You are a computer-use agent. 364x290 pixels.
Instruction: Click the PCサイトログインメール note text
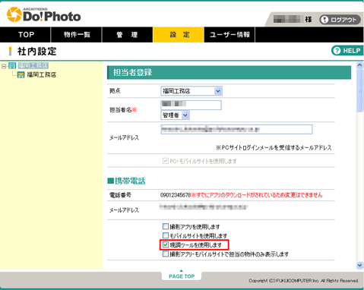click(274, 147)
